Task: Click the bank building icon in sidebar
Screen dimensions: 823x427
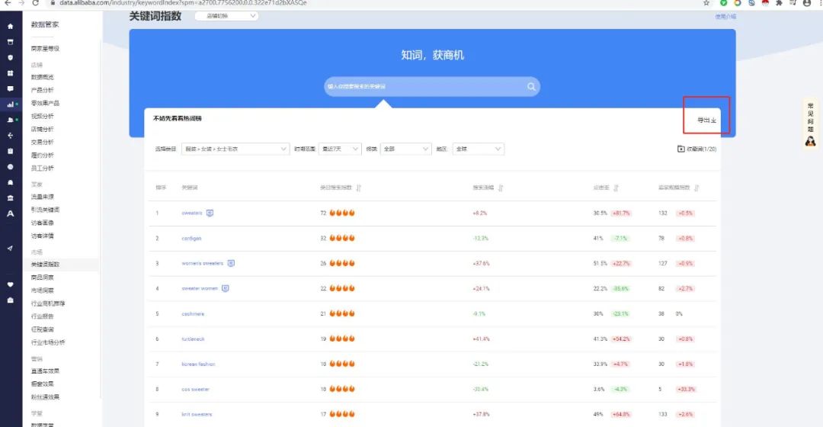Action: pos(10,198)
